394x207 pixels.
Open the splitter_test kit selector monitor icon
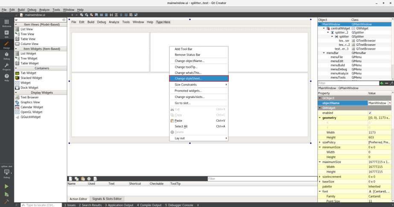click(x=7, y=172)
